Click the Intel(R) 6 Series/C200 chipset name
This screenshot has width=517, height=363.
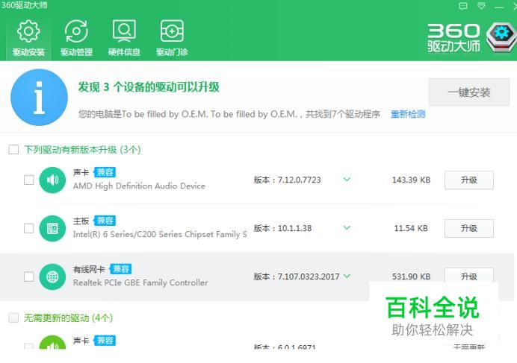pyautogui.click(x=160, y=234)
